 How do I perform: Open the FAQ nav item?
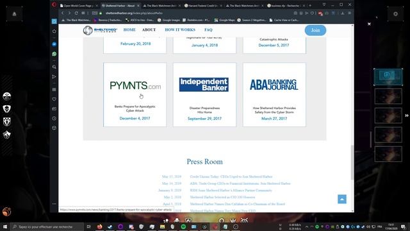[x=208, y=30]
